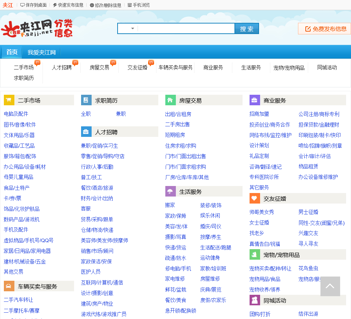
Task: Click the 免费发布信息 button
Action: click(x=325, y=29)
